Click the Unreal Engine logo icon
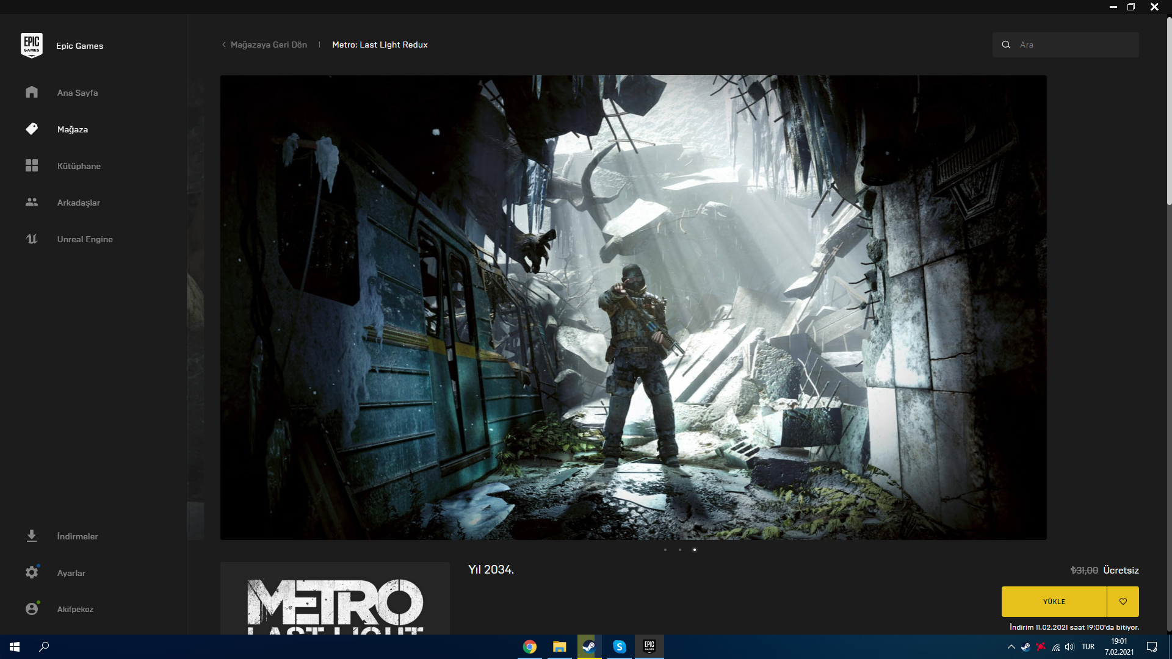 click(x=32, y=239)
